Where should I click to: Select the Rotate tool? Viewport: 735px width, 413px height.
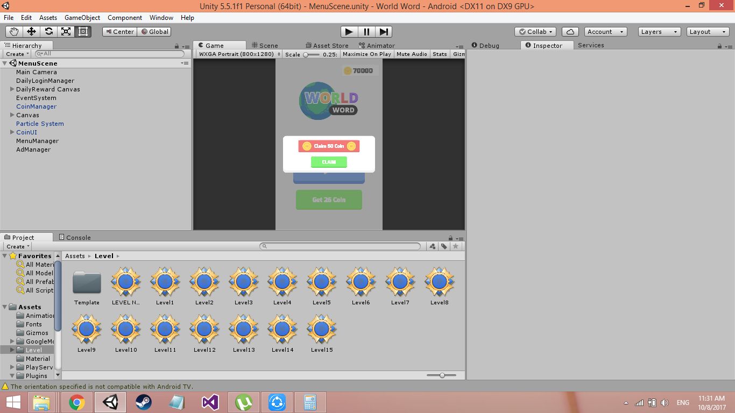(x=48, y=32)
